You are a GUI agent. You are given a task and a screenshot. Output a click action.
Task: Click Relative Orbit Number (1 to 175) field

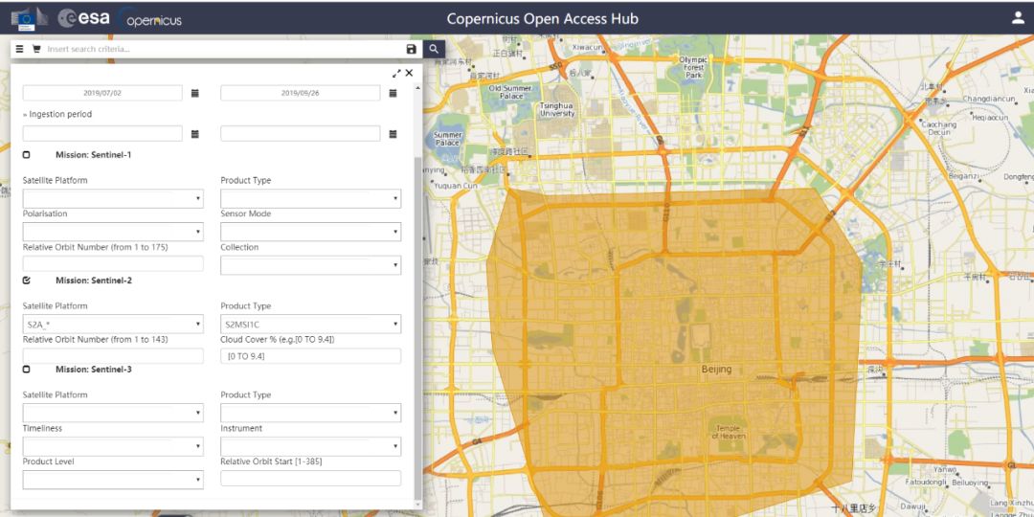pos(113,264)
